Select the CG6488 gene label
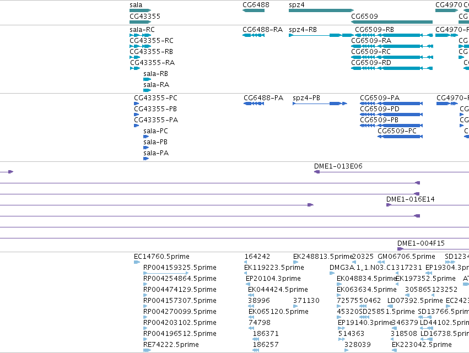The height and width of the screenshot is (353, 469). (256, 5)
